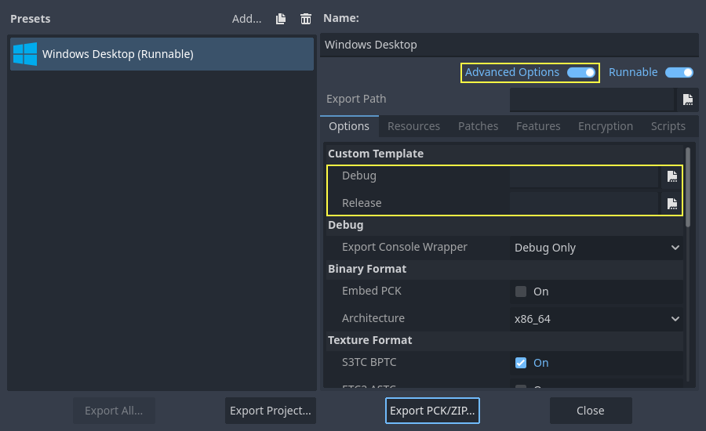
Task: Open the Add... preset menu
Action: 246,19
